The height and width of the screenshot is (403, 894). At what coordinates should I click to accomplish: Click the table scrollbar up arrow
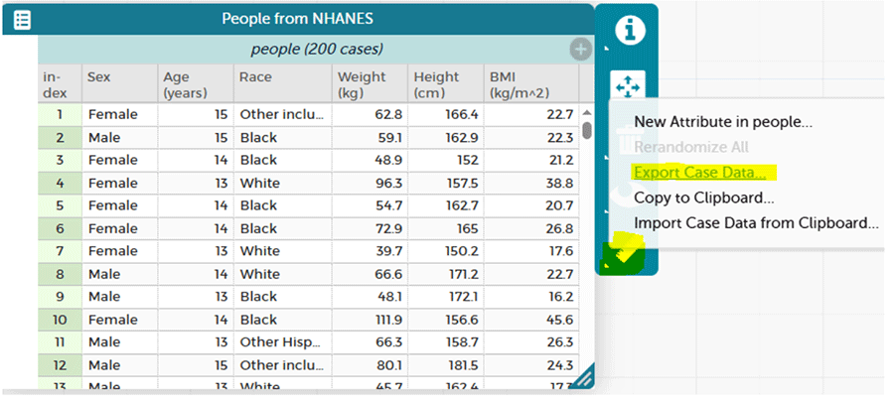587,113
